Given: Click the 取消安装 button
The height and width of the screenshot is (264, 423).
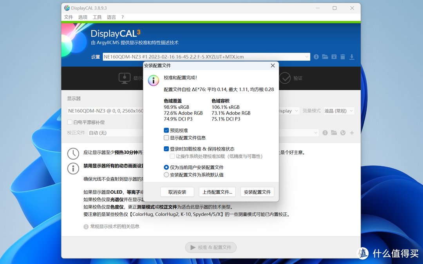Looking at the screenshot, I should tap(178, 192).
